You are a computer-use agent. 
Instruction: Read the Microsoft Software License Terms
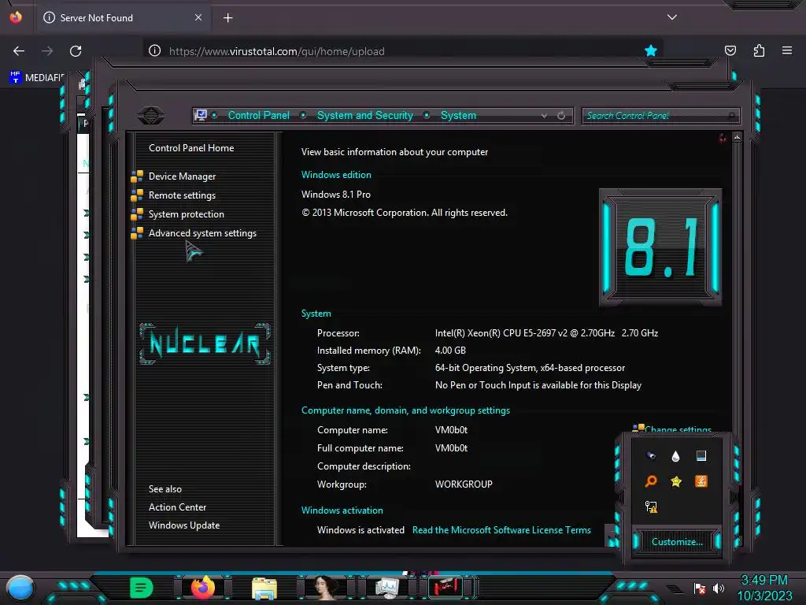[501, 530]
